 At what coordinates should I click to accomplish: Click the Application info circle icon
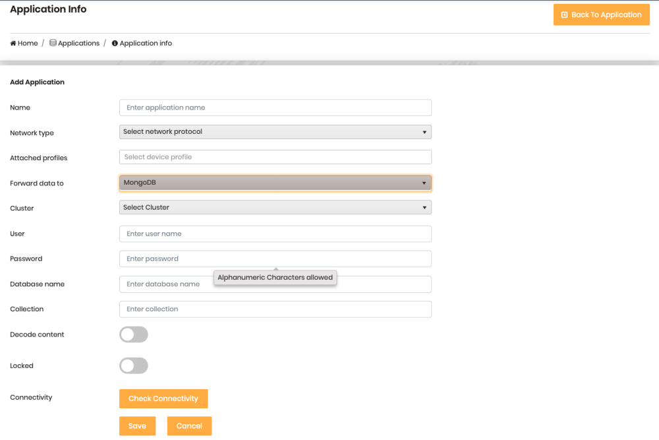tap(115, 44)
